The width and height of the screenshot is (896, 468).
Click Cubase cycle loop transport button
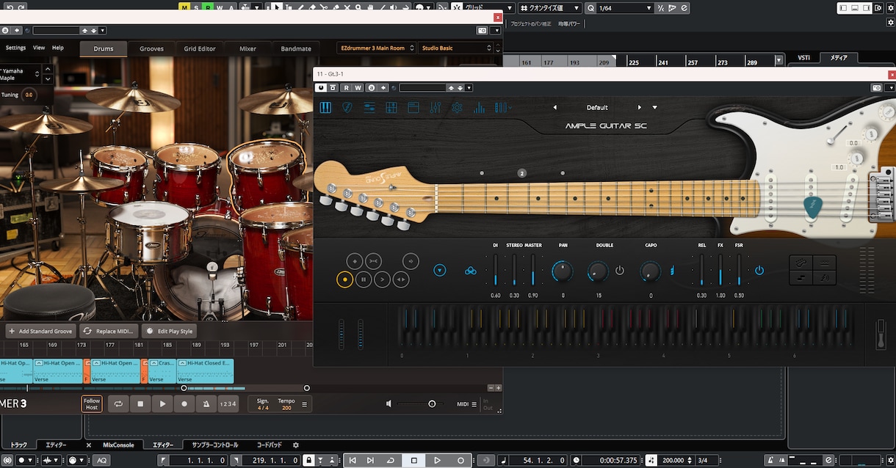point(391,460)
